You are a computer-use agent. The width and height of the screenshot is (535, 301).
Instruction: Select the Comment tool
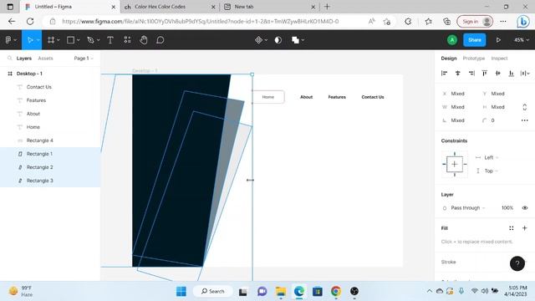[x=160, y=40]
